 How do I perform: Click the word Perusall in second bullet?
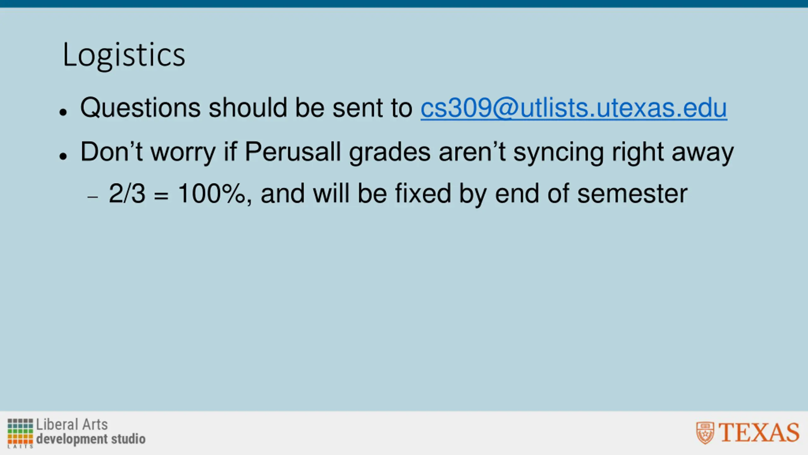click(293, 152)
